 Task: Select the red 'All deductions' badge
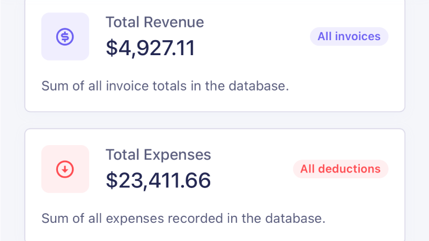point(341,169)
